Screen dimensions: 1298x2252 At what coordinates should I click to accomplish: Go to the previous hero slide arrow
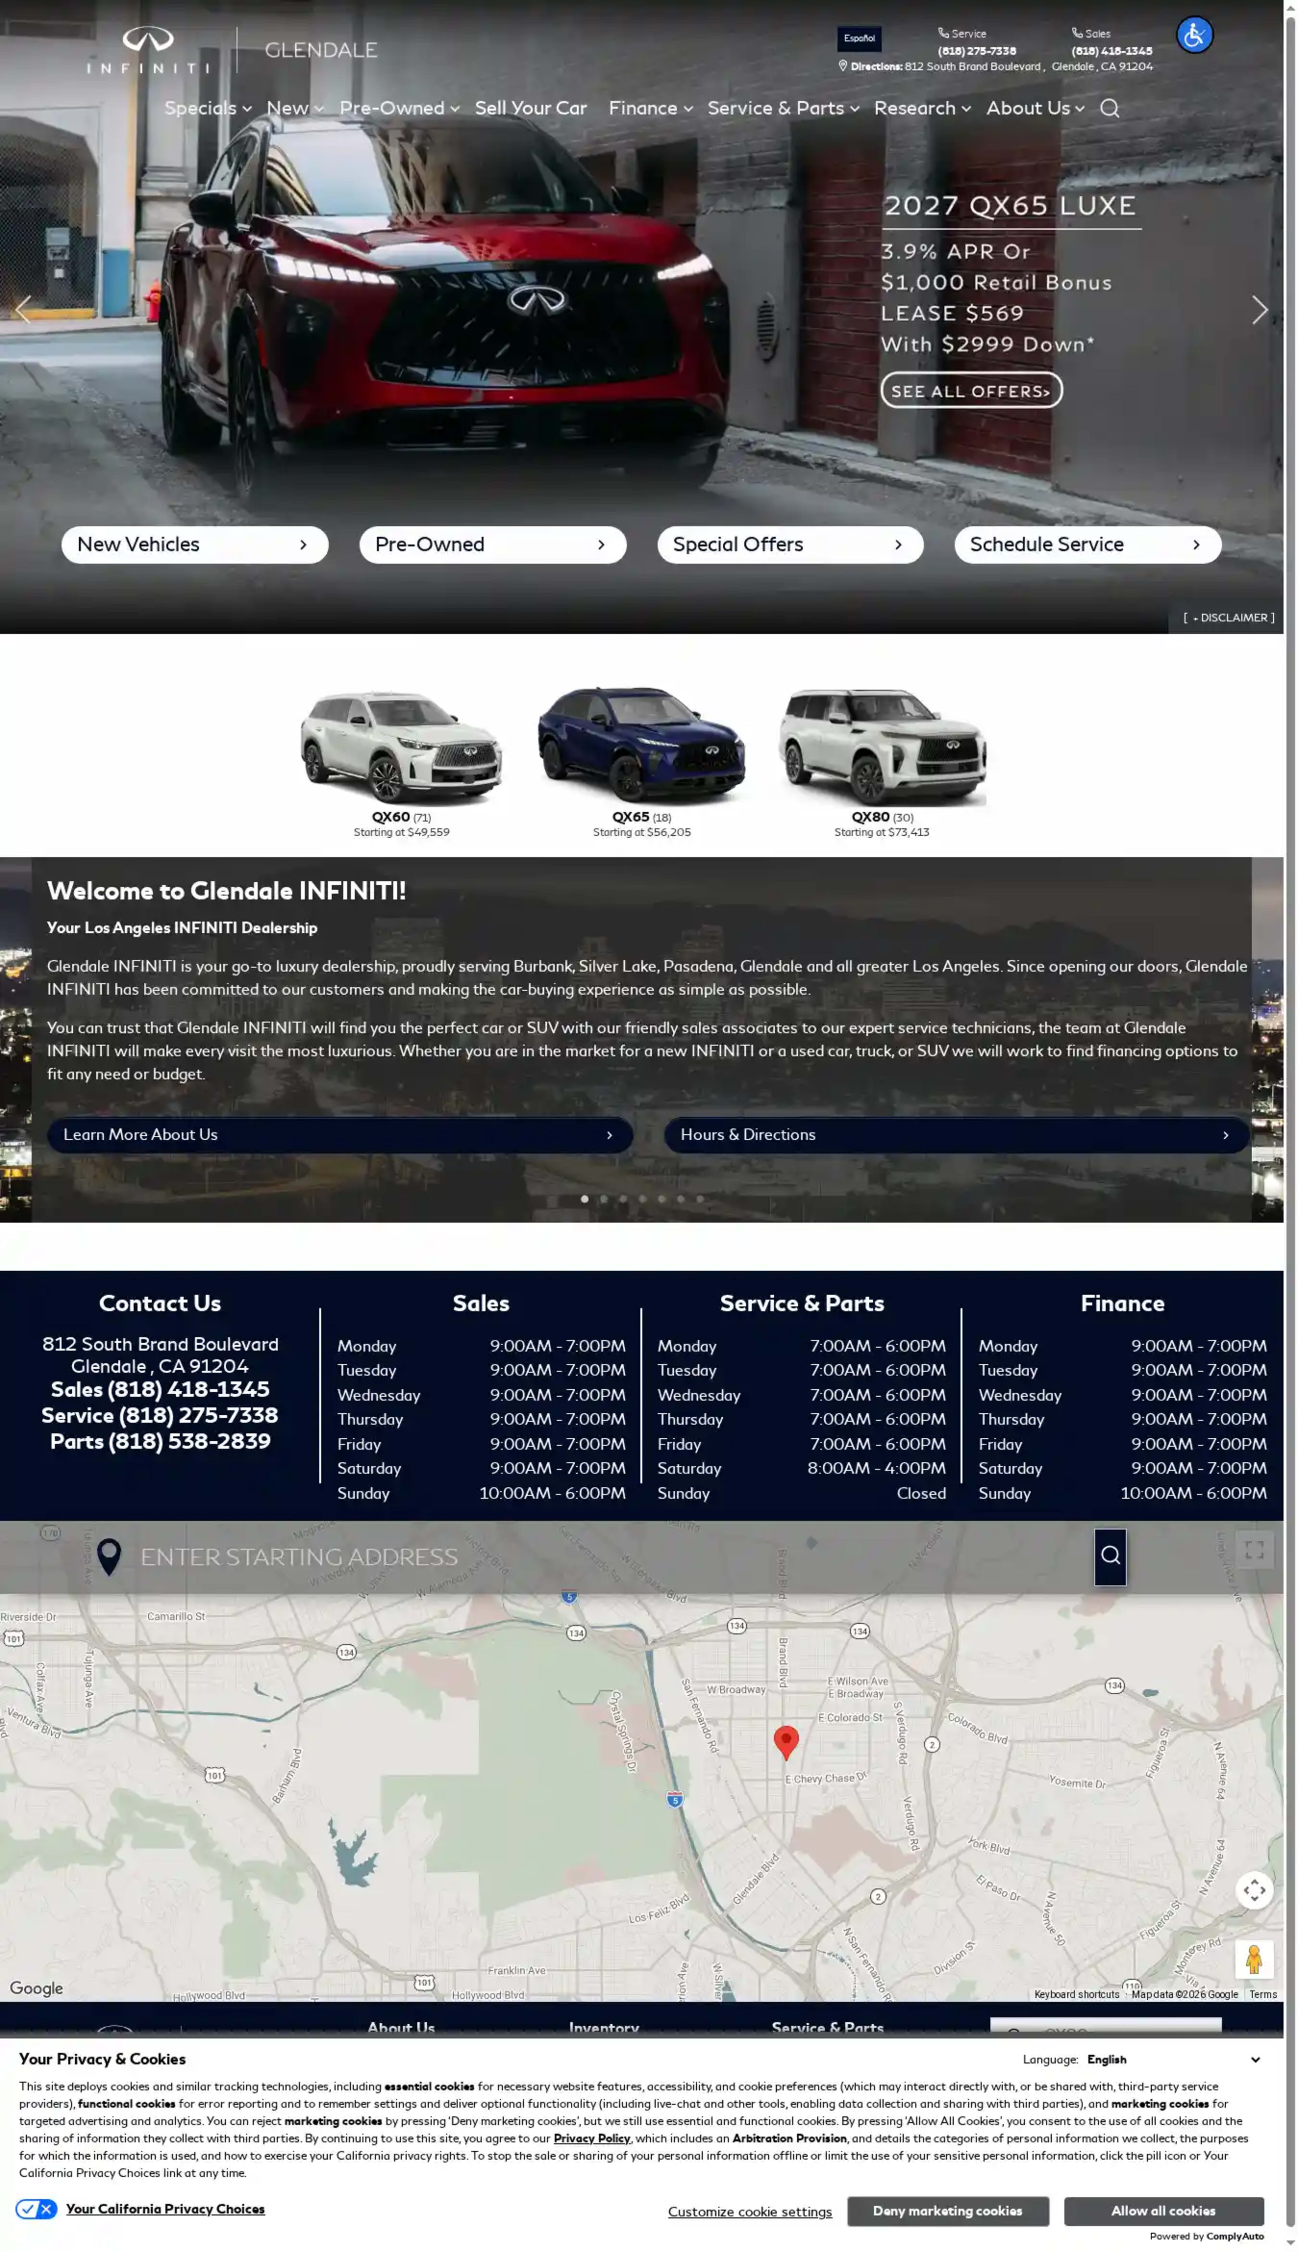click(x=23, y=309)
